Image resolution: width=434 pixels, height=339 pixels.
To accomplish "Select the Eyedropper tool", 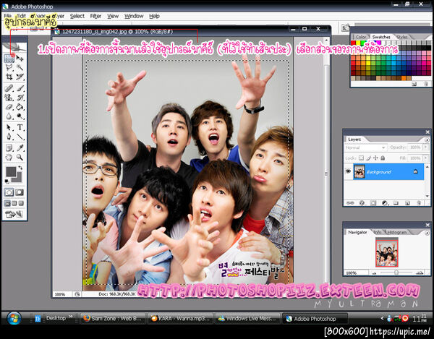I will click(20, 148).
